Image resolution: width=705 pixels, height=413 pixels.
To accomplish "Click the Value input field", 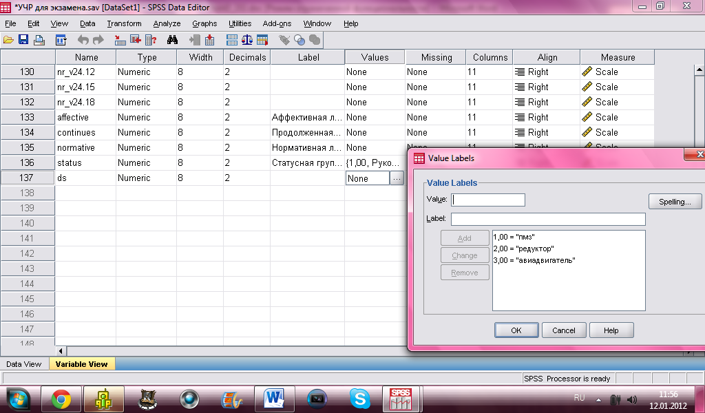I will click(x=488, y=200).
